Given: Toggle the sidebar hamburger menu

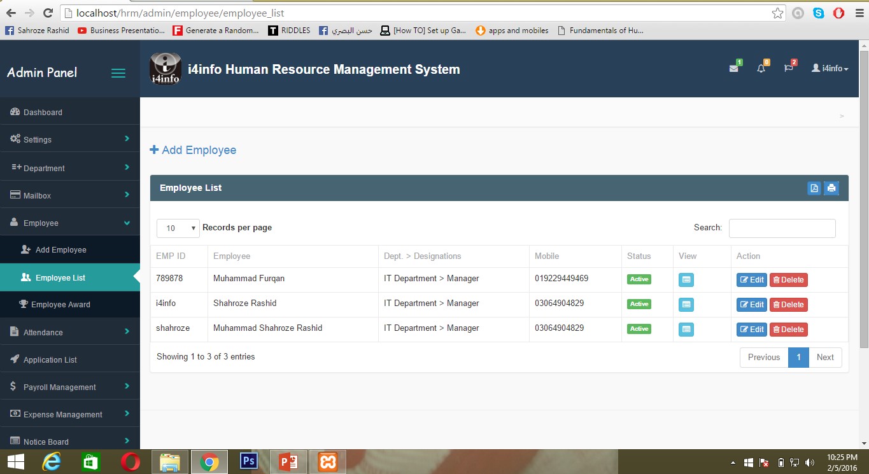Looking at the screenshot, I should coord(118,73).
